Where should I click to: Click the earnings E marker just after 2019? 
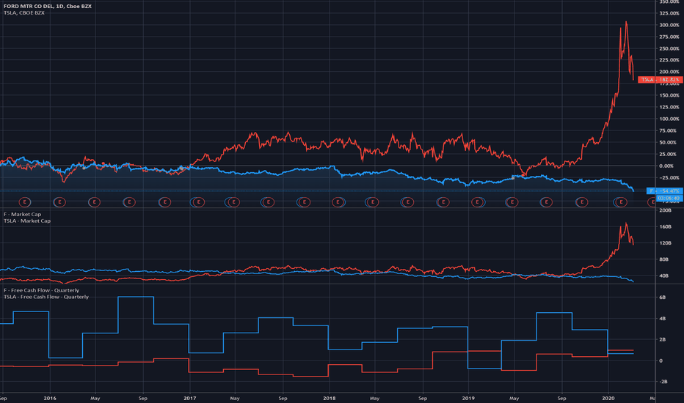click(478, 202)
